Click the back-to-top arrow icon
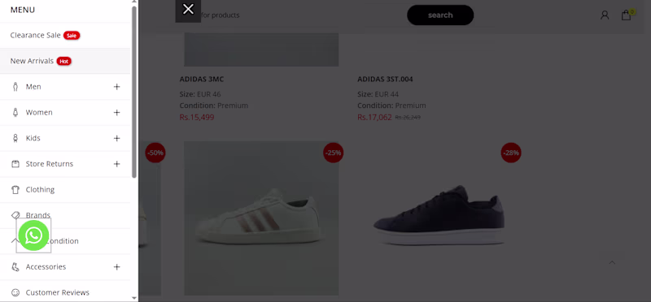The width and height of the screenshot is (651, 302). click(x=612, y=263)
